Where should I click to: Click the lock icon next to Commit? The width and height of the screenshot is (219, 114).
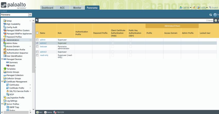[x=194, y=7]
